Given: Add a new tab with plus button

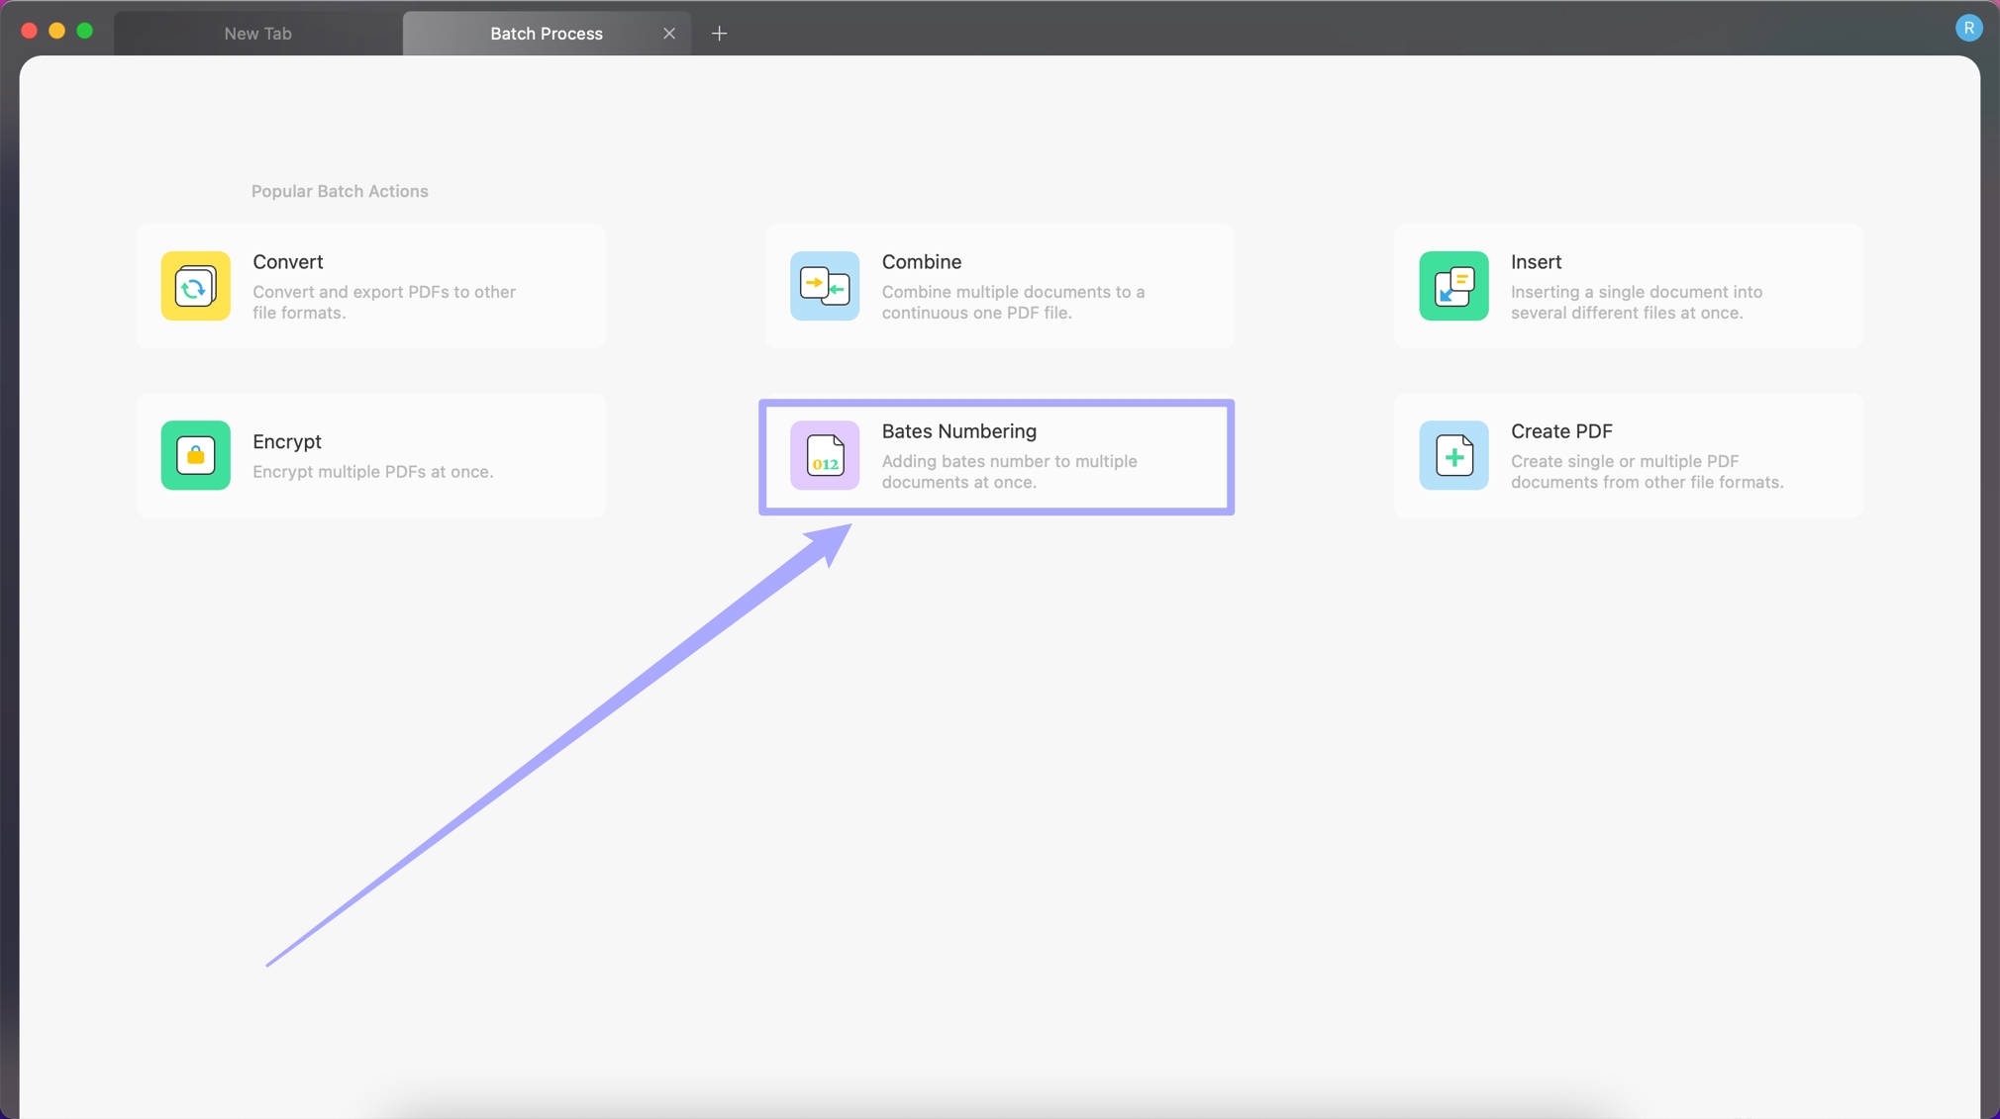Looking at the screenshot, I should click(x=720, y=34).
